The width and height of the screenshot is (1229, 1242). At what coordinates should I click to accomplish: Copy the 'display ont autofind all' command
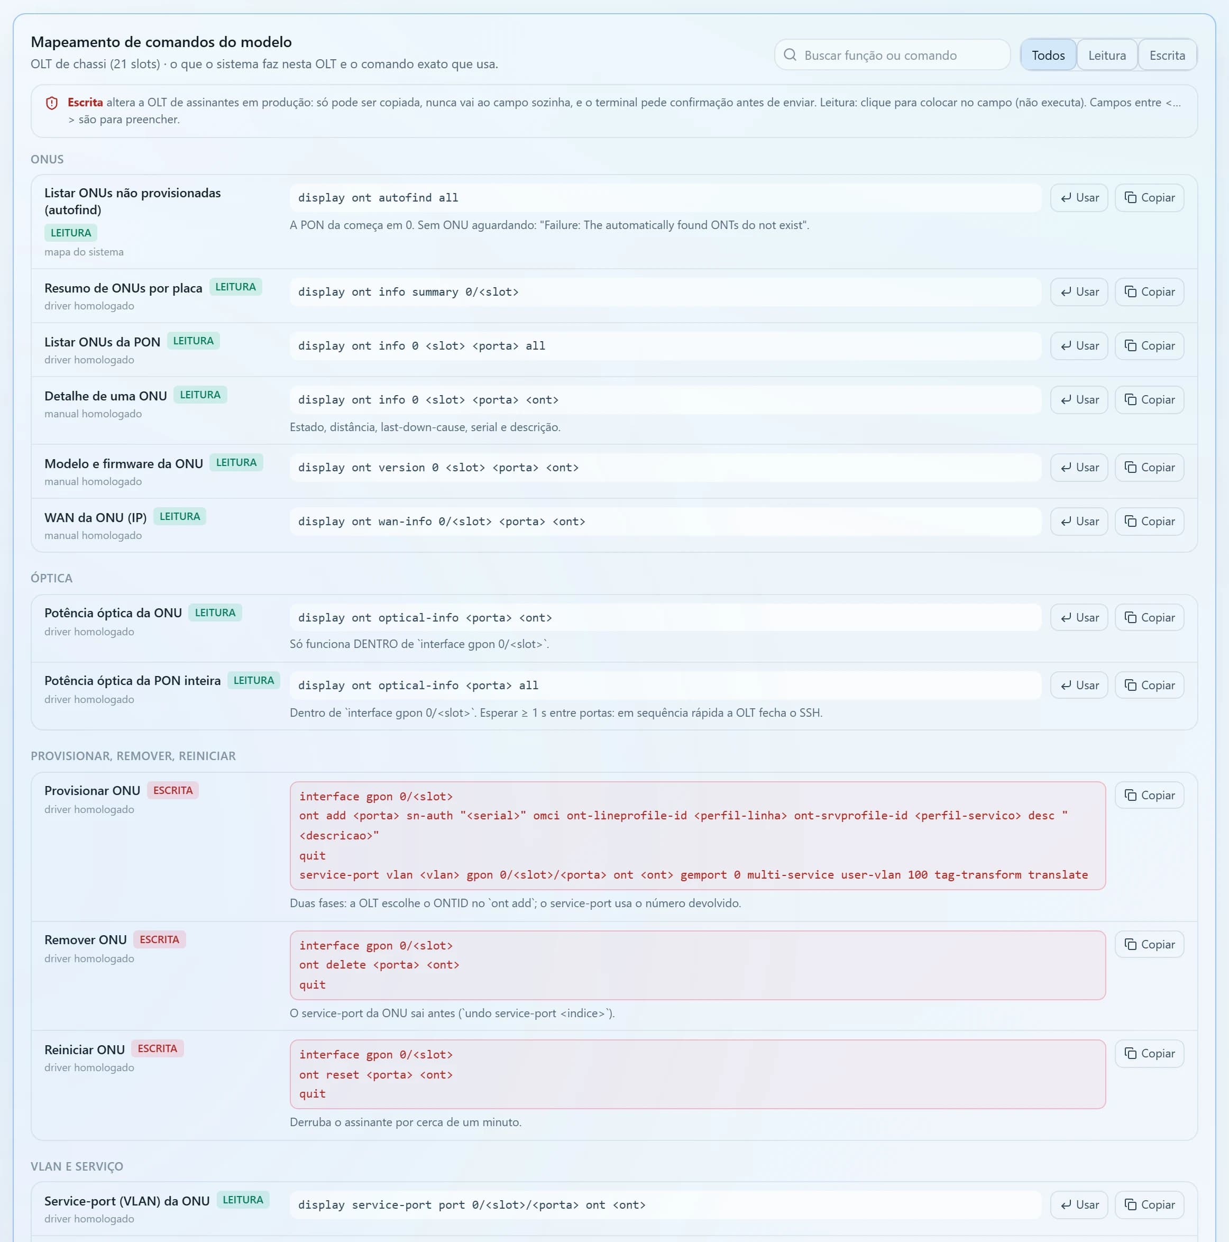1149,197
